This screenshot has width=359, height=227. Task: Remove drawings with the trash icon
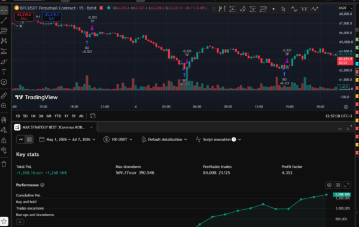[4, 164]
